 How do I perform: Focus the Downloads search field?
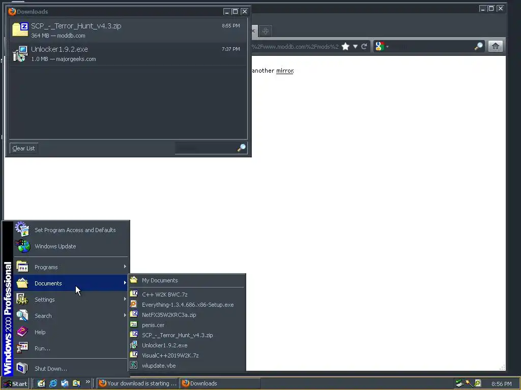coord(206,148)
